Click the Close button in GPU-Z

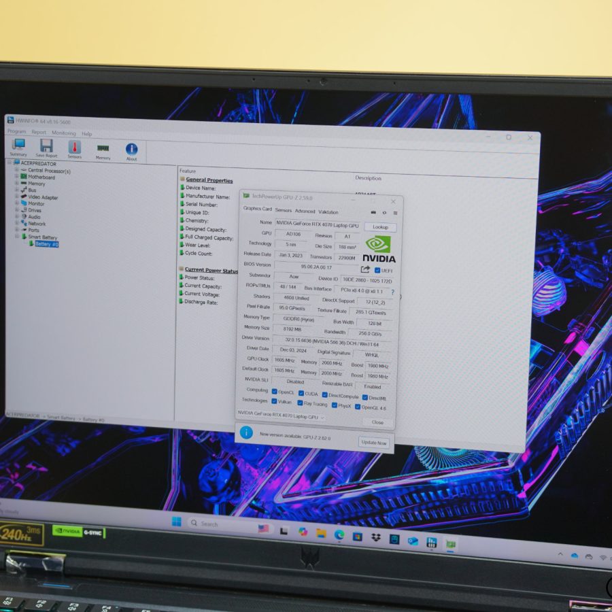[x=377, y=422]
